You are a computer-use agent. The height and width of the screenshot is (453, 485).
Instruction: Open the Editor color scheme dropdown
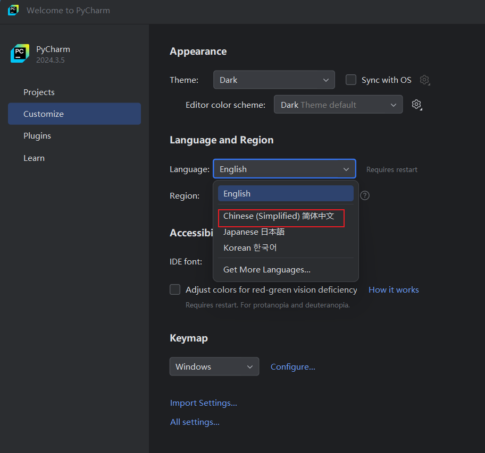338,105
